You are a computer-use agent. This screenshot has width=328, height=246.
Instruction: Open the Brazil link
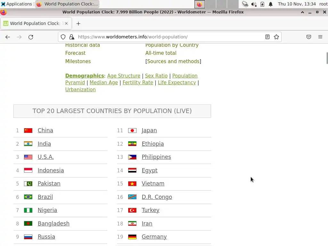click(45, 197)
